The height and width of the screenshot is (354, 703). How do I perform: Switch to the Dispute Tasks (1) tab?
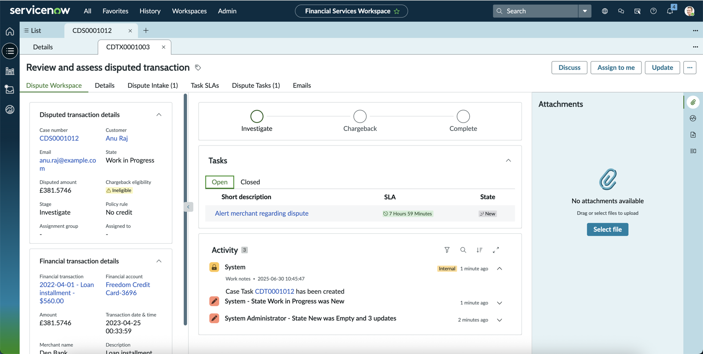point(256,86)
